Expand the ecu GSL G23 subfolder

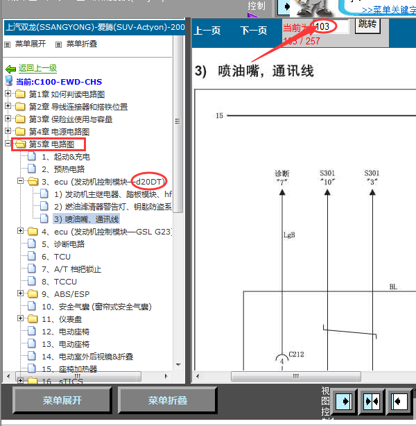point(20,231)
